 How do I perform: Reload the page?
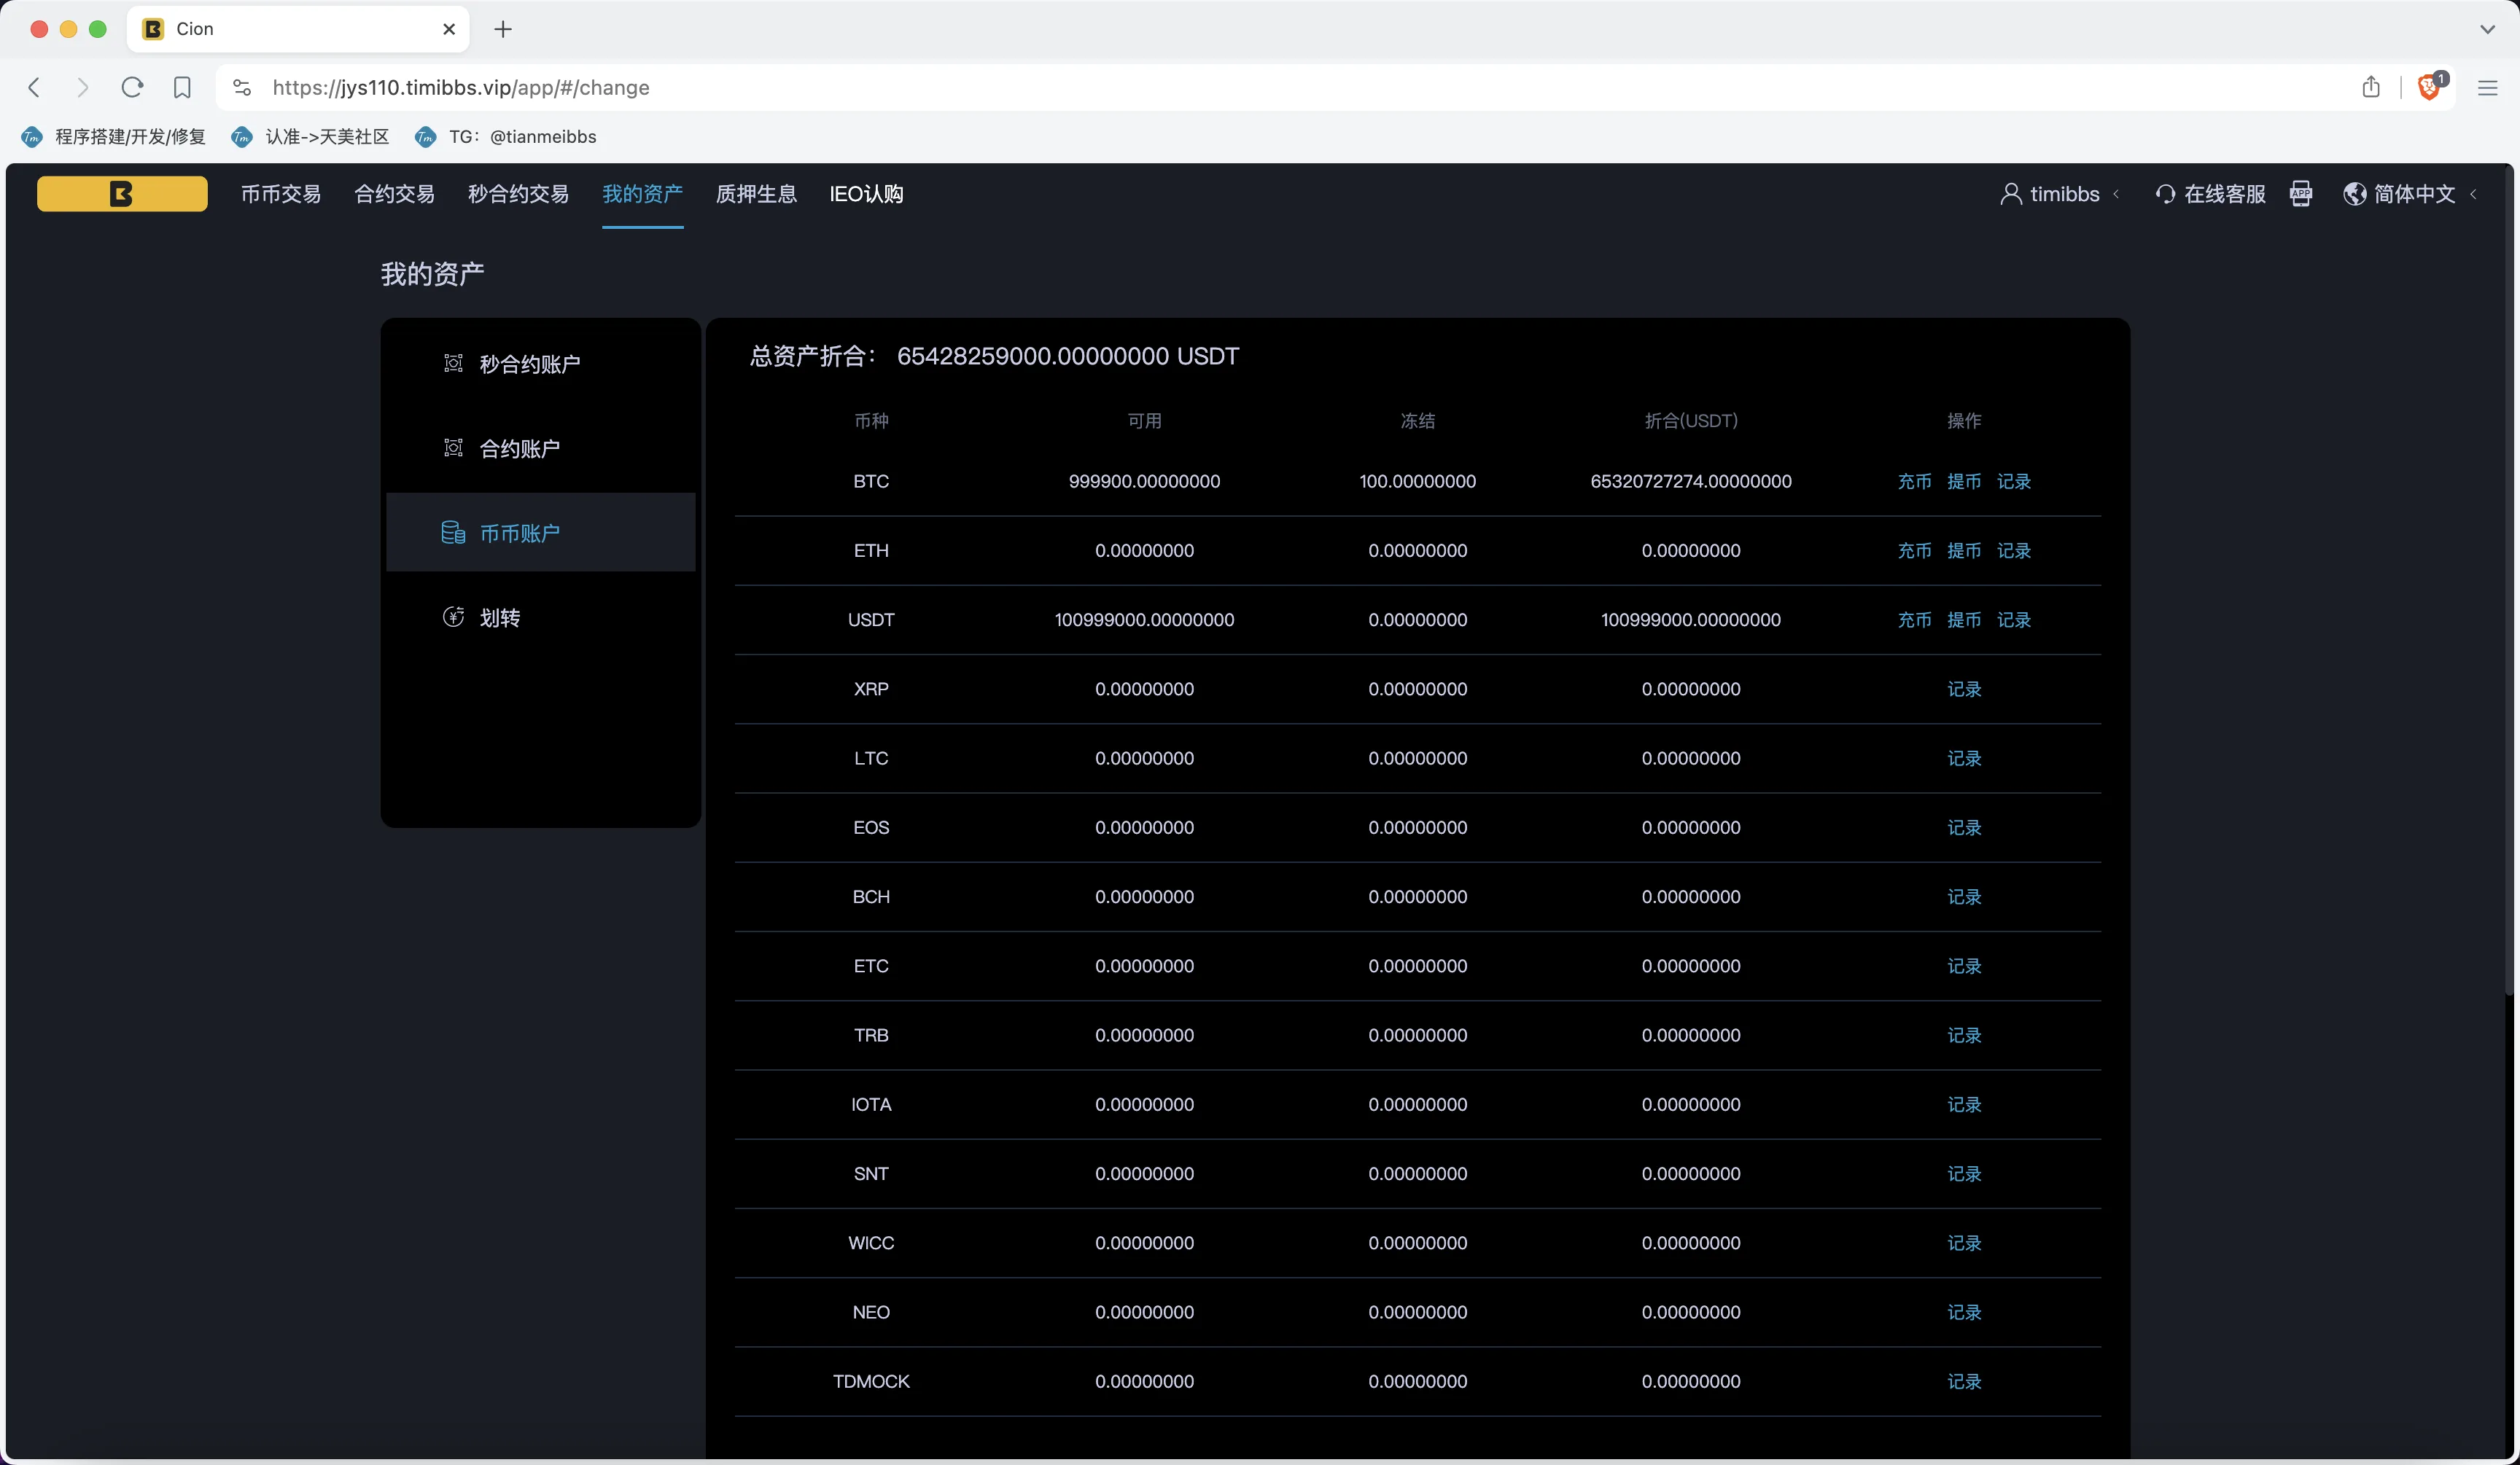click(132, 88)
